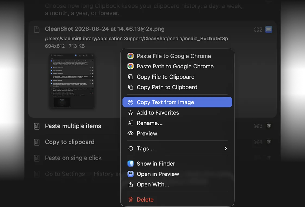
Task: Choose Open in Preview
Action: pos(177,174)
